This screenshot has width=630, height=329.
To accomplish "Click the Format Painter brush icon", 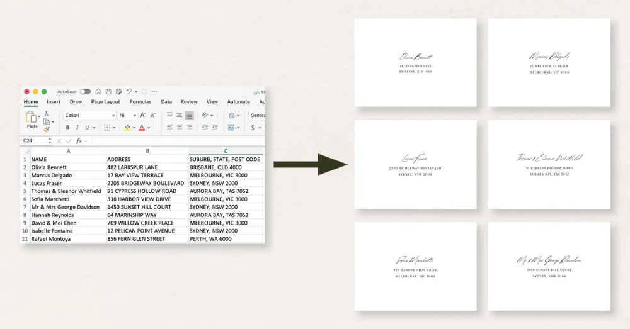I will (47, 129).
